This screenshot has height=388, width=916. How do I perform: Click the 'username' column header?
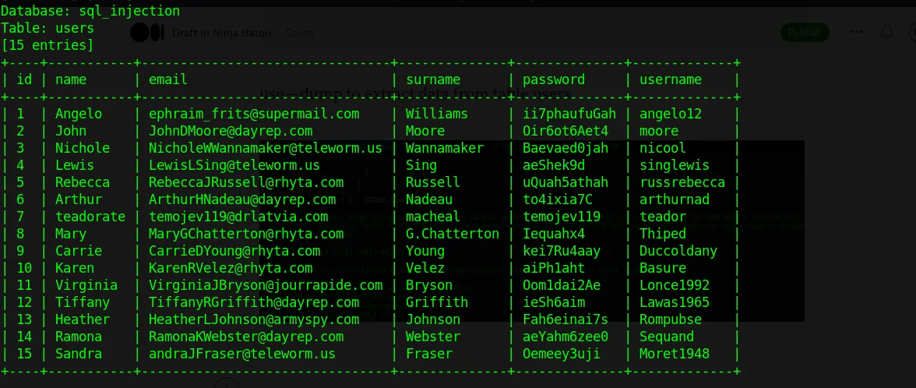pyautogui.click(x=671, y=79)
